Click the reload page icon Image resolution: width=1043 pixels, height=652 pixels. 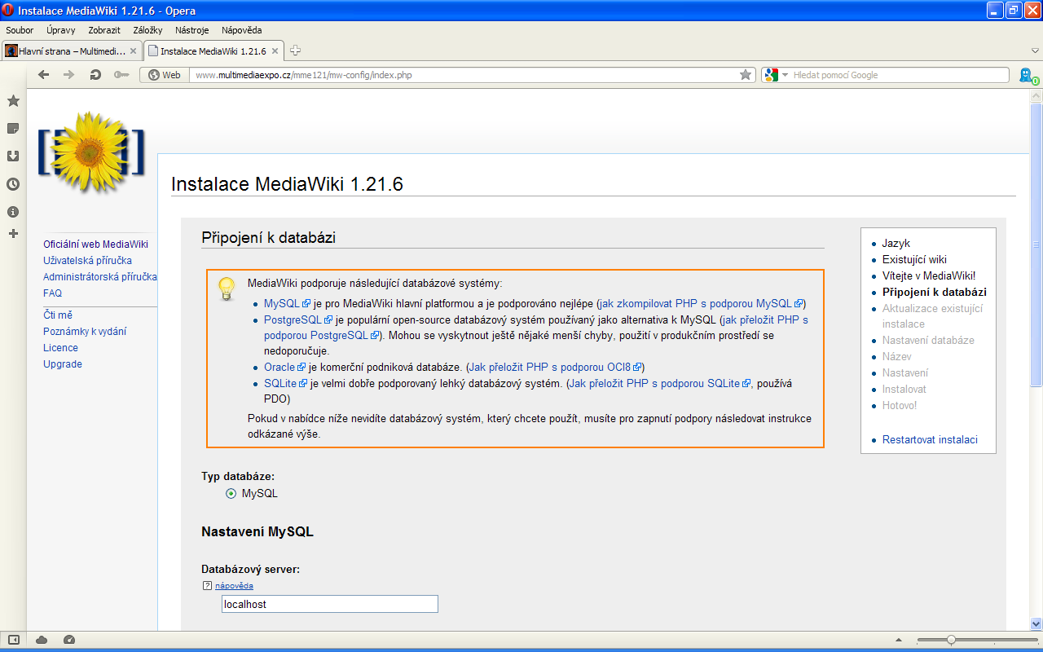[x=95, y=75]
